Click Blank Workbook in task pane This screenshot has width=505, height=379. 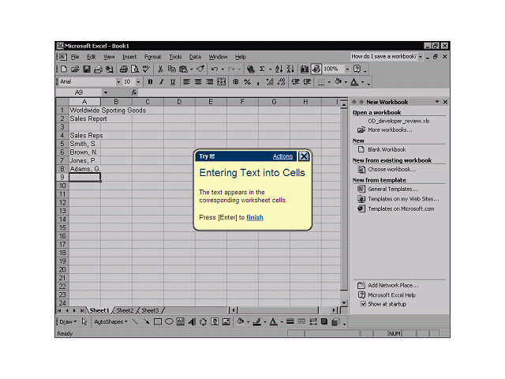[x=387, y=149]
